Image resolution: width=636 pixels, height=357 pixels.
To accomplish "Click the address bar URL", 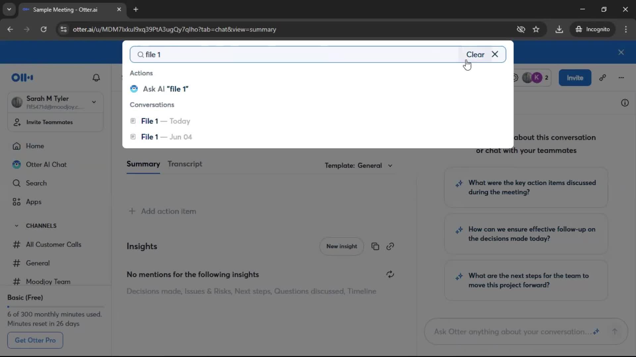I will [x=175, y=29].
